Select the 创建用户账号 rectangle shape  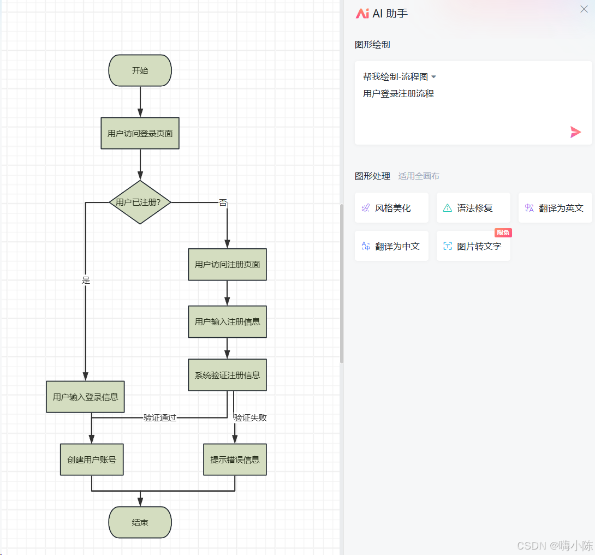point(91,459)
